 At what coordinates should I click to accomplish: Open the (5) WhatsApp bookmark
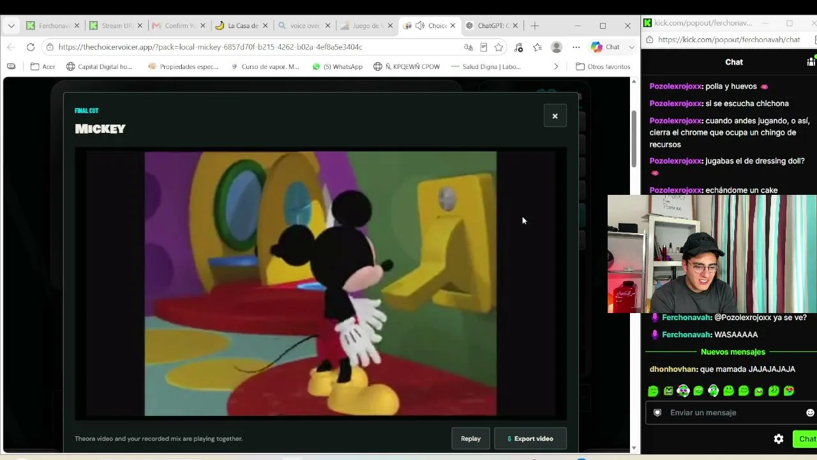(337, 66)
